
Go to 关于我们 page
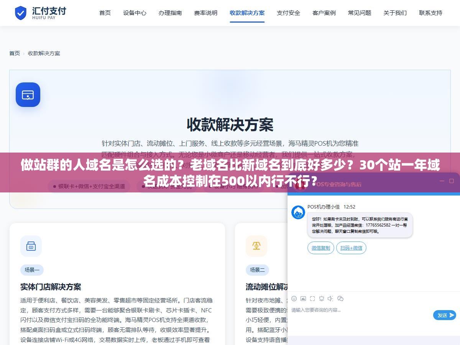395,13
